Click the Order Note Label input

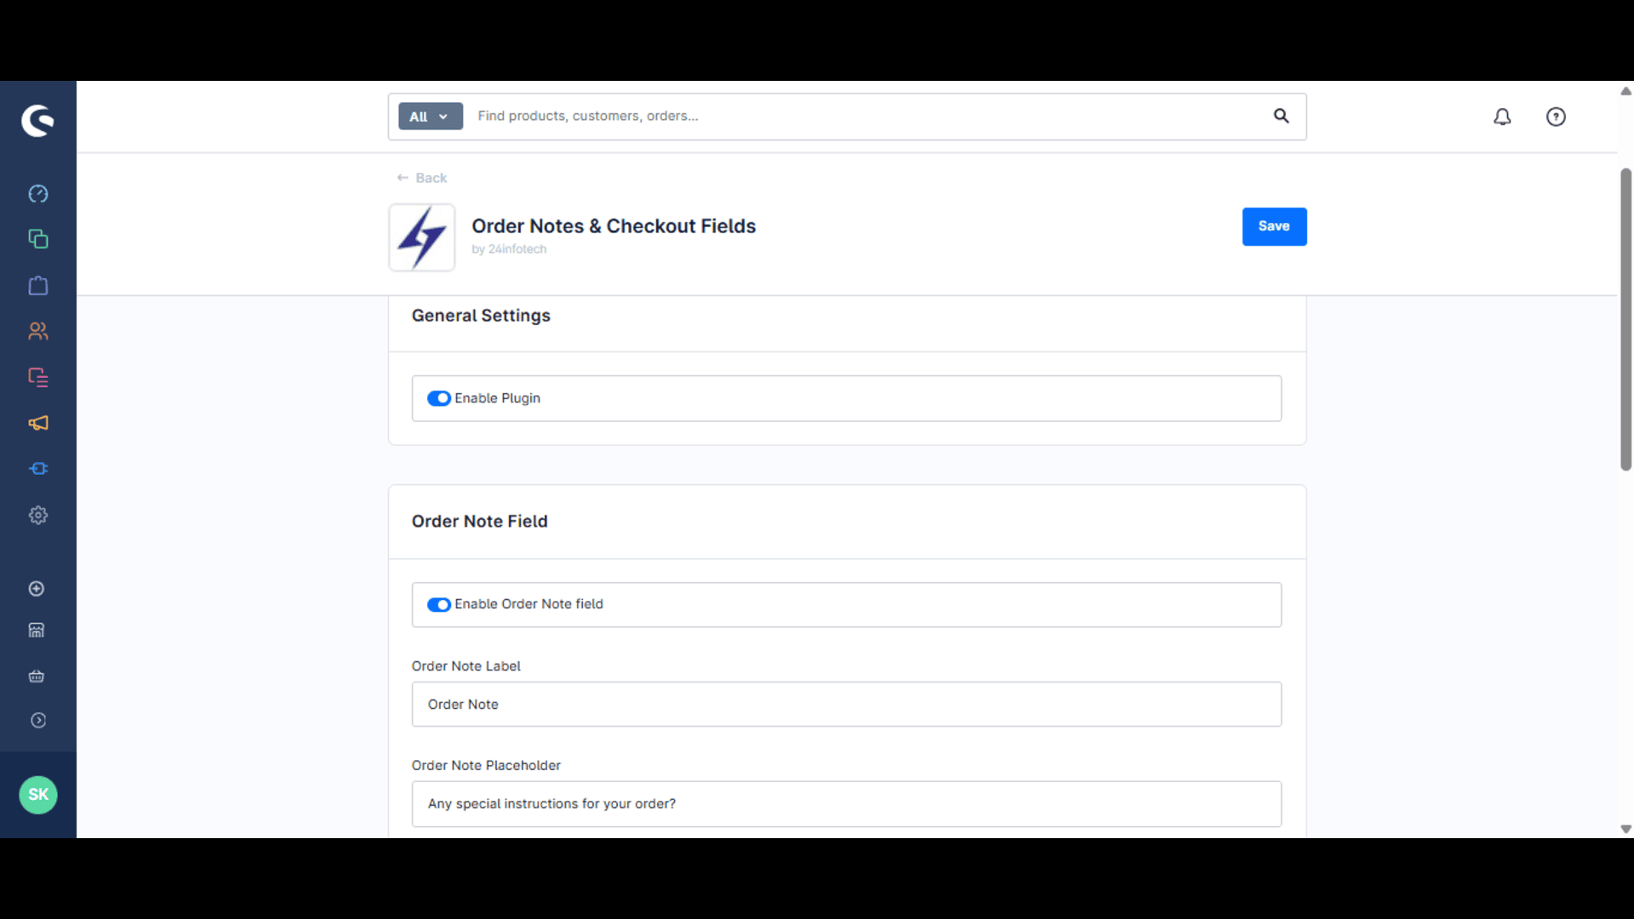[846, 705]
